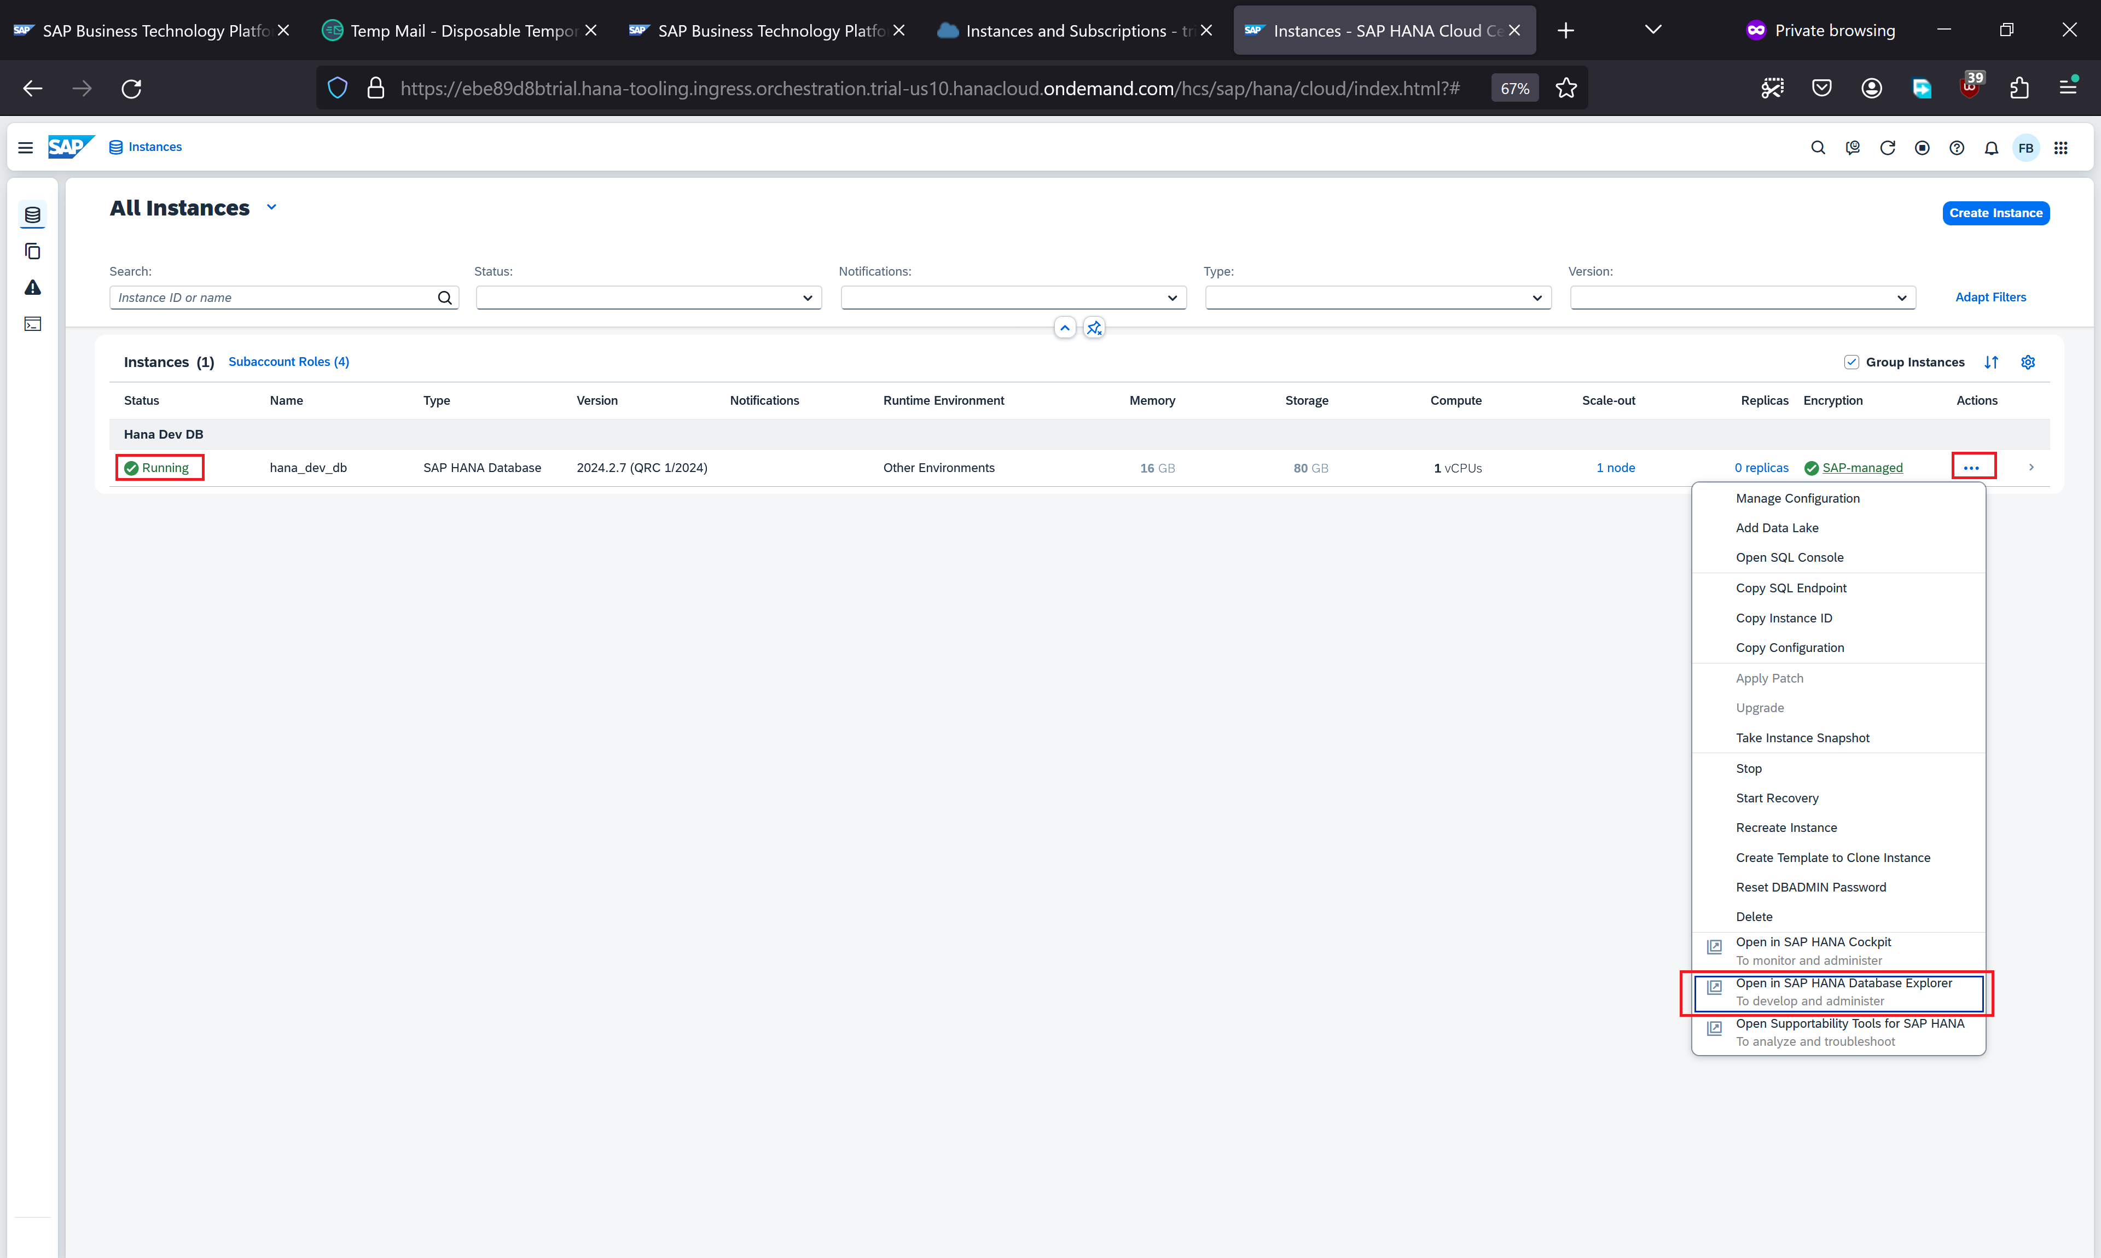Open the Type filter dropdown
The width and height of the screenshot is (2101, 1258).
(1536, 298)
